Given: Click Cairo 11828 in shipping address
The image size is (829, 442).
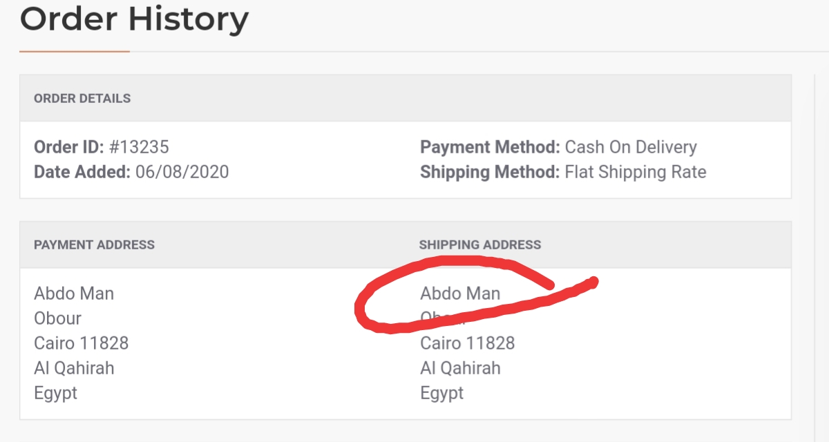Looking at the screenshot, I should (467, 343).
